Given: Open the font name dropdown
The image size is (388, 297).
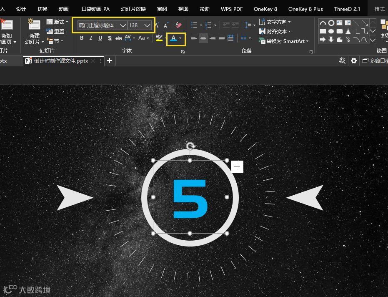Looking at the screenshot, I should coord(123,25).
